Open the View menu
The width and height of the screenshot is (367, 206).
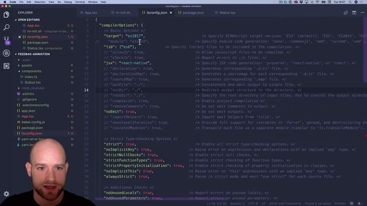point(51,2)
